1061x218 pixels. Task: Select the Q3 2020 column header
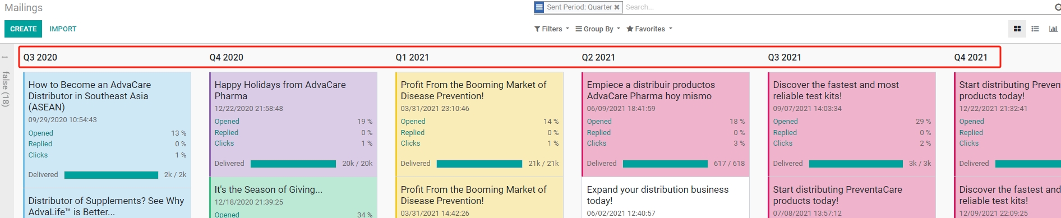tap(40, 57)
